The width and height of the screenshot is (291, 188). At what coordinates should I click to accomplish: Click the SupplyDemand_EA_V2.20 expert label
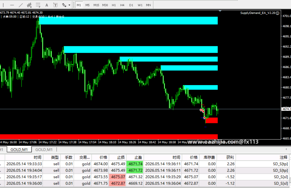258,13
